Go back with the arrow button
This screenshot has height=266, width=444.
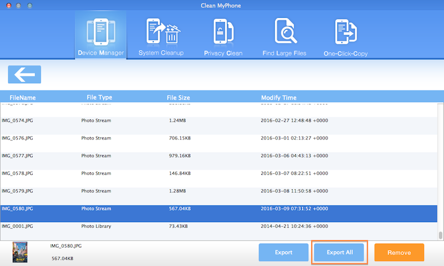pyautogui.click(x=24, y=74)
